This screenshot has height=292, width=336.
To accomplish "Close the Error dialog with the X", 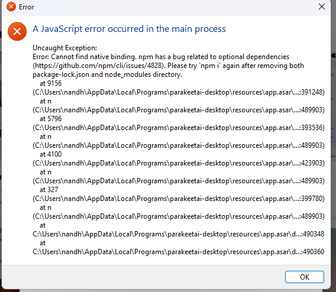I will (322, 7).
